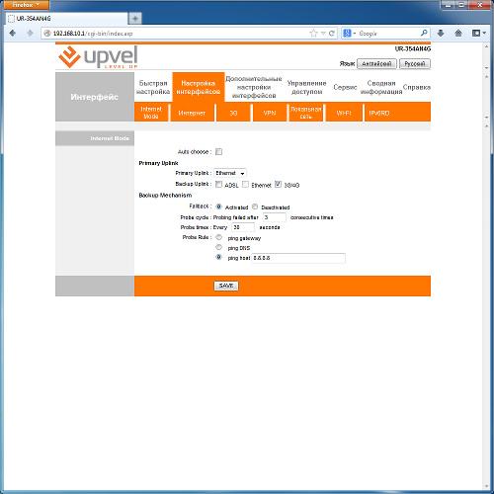
Task: Open the Настройка интерфейсов tab
Action: [x=199, y=87]
